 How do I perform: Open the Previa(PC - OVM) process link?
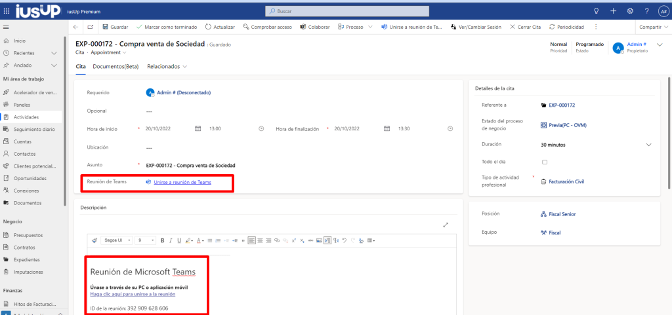pyautogui.click(x=568, y=125)
